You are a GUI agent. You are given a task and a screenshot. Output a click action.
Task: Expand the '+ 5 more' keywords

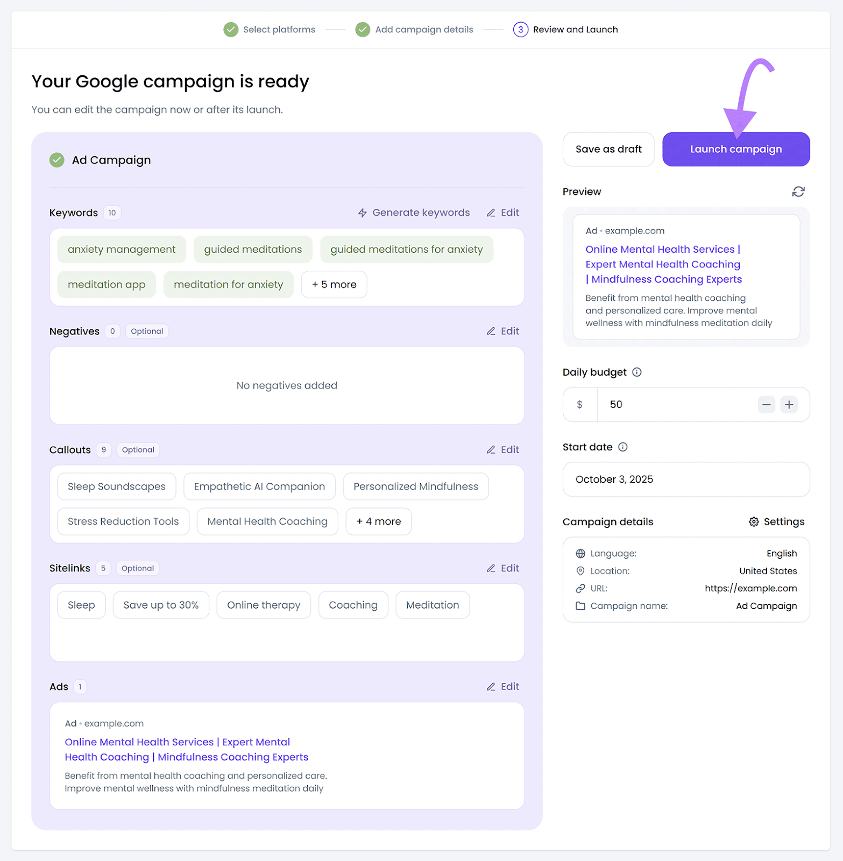point(334,284)
